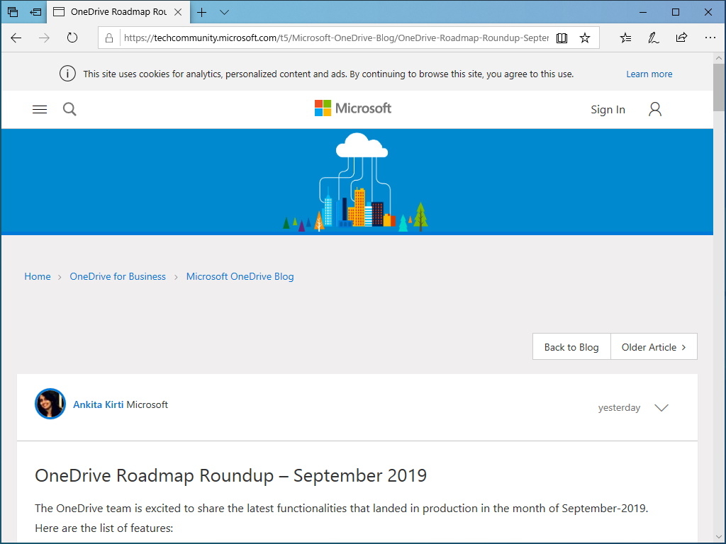Click the Back to Blog button
This screenshot has height=544, width=726.
point(571,346)
